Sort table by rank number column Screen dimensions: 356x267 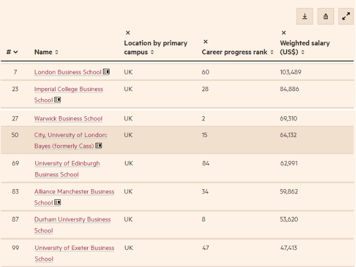point(12,52)
